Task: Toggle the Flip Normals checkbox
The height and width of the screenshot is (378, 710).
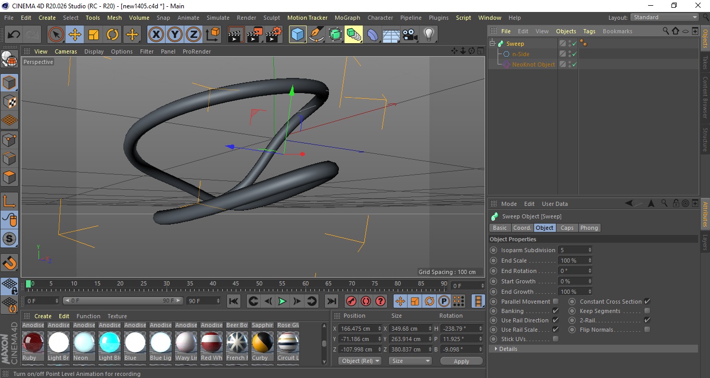Action: click(x=647, y=330)
